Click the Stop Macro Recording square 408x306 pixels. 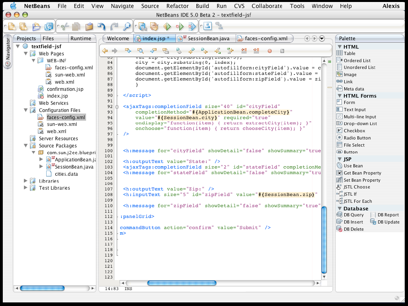pyautogui.click(x=282, y=51)
